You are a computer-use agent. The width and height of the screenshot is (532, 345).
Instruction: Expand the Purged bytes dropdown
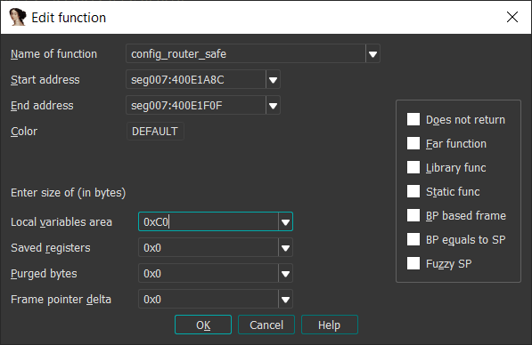[x=285, y=273]
